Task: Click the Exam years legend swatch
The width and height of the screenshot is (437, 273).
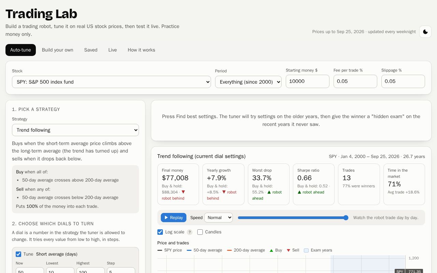Action: (306, 250)
